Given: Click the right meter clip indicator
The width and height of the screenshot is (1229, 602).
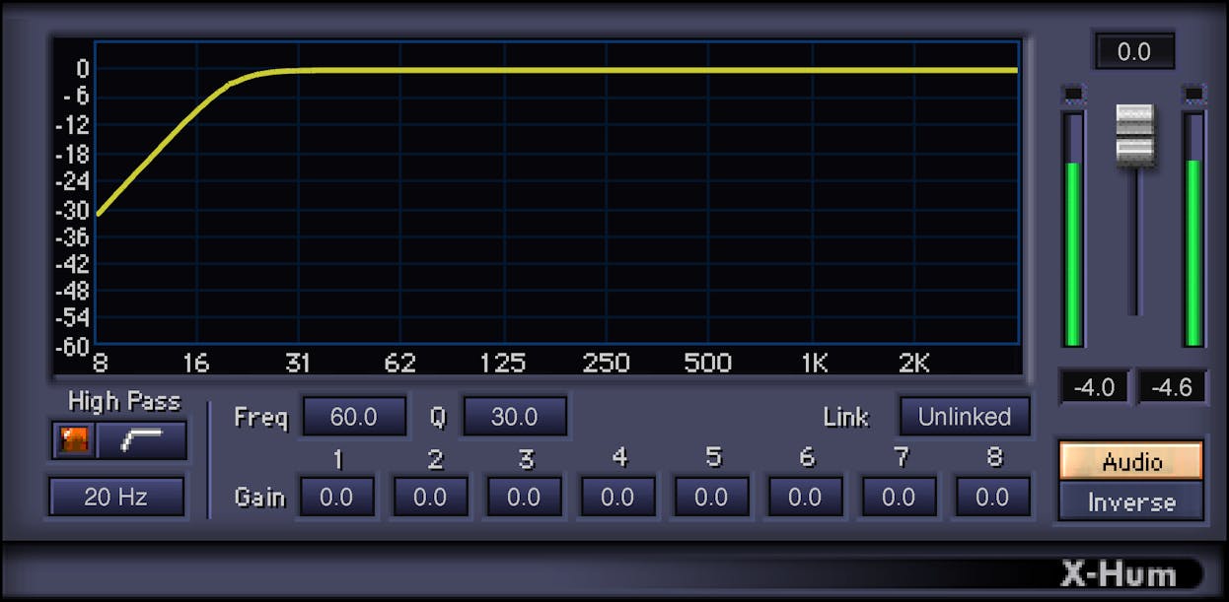Looking at the screenshot, I should coord(1193,93).
